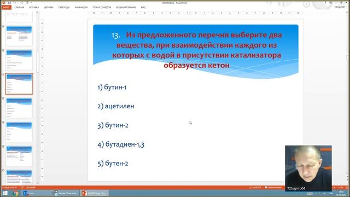Click the slide counter in status bar
This screenshot has height=197, width=350.
coord(10,187)
